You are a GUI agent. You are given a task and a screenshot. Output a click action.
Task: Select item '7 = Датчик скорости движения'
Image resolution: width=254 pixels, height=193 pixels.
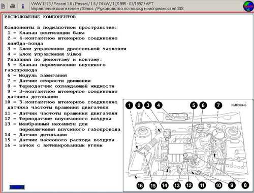coord(49,81)
